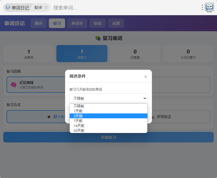Open the 设置 tab
217x178 pixels.
116,23
